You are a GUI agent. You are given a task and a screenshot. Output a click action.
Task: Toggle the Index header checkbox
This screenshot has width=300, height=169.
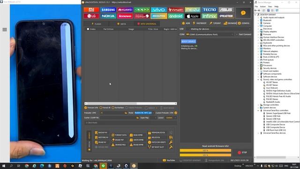88,29
